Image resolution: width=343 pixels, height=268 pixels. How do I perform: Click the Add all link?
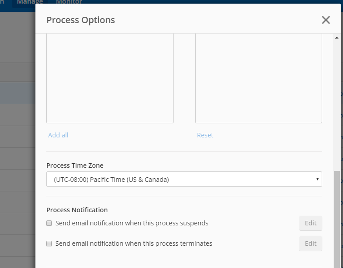click(x=58, y=135)
